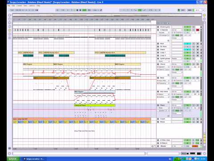Click the transport Record button

80,10
